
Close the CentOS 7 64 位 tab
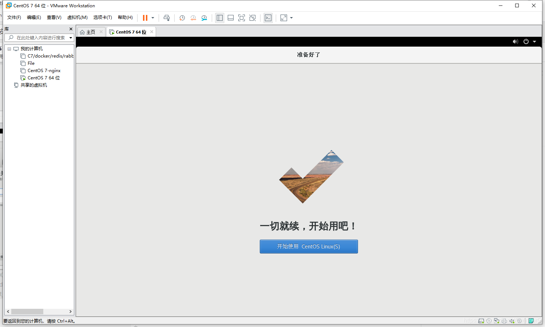tap(152, 32)
